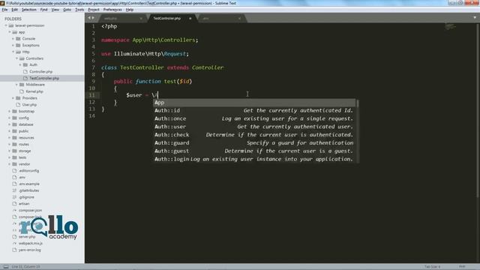Open the Selection menu
This screenshot has width=480, height=270.
point(28,10)
